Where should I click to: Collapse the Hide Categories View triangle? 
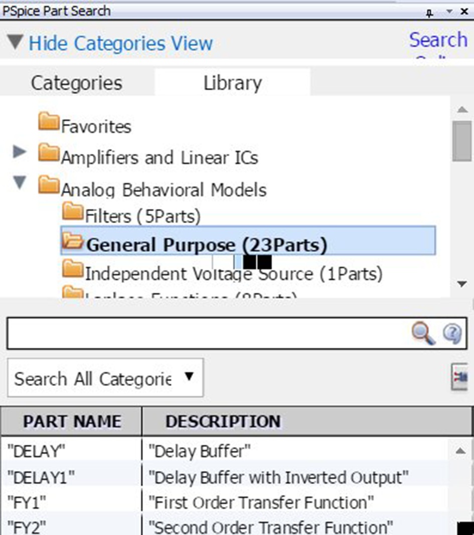16,42
